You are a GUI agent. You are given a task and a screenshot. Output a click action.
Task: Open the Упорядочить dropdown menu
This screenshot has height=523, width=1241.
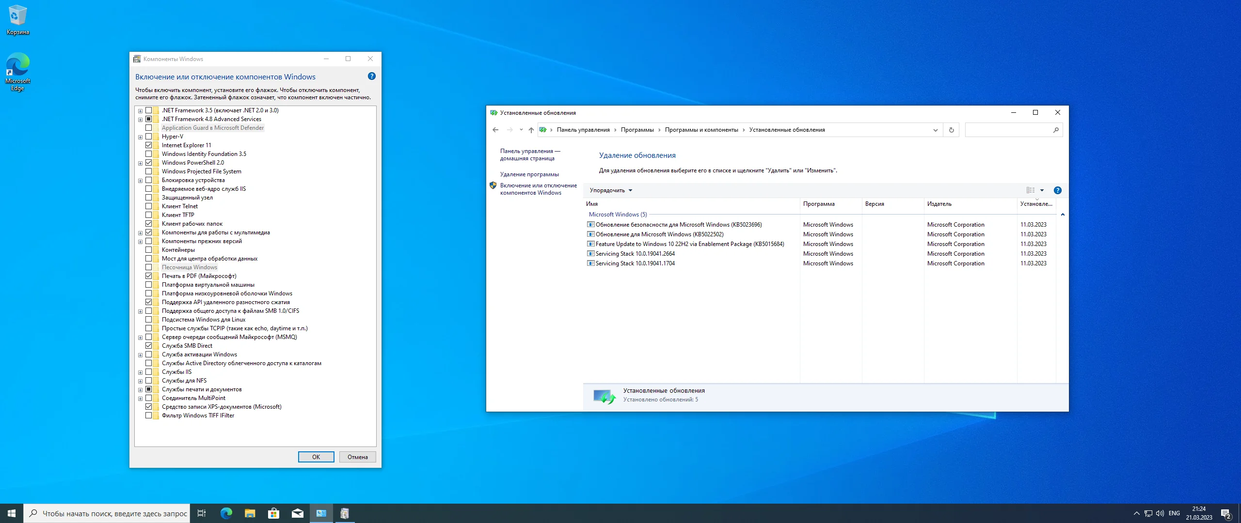(x=610, y=190)
